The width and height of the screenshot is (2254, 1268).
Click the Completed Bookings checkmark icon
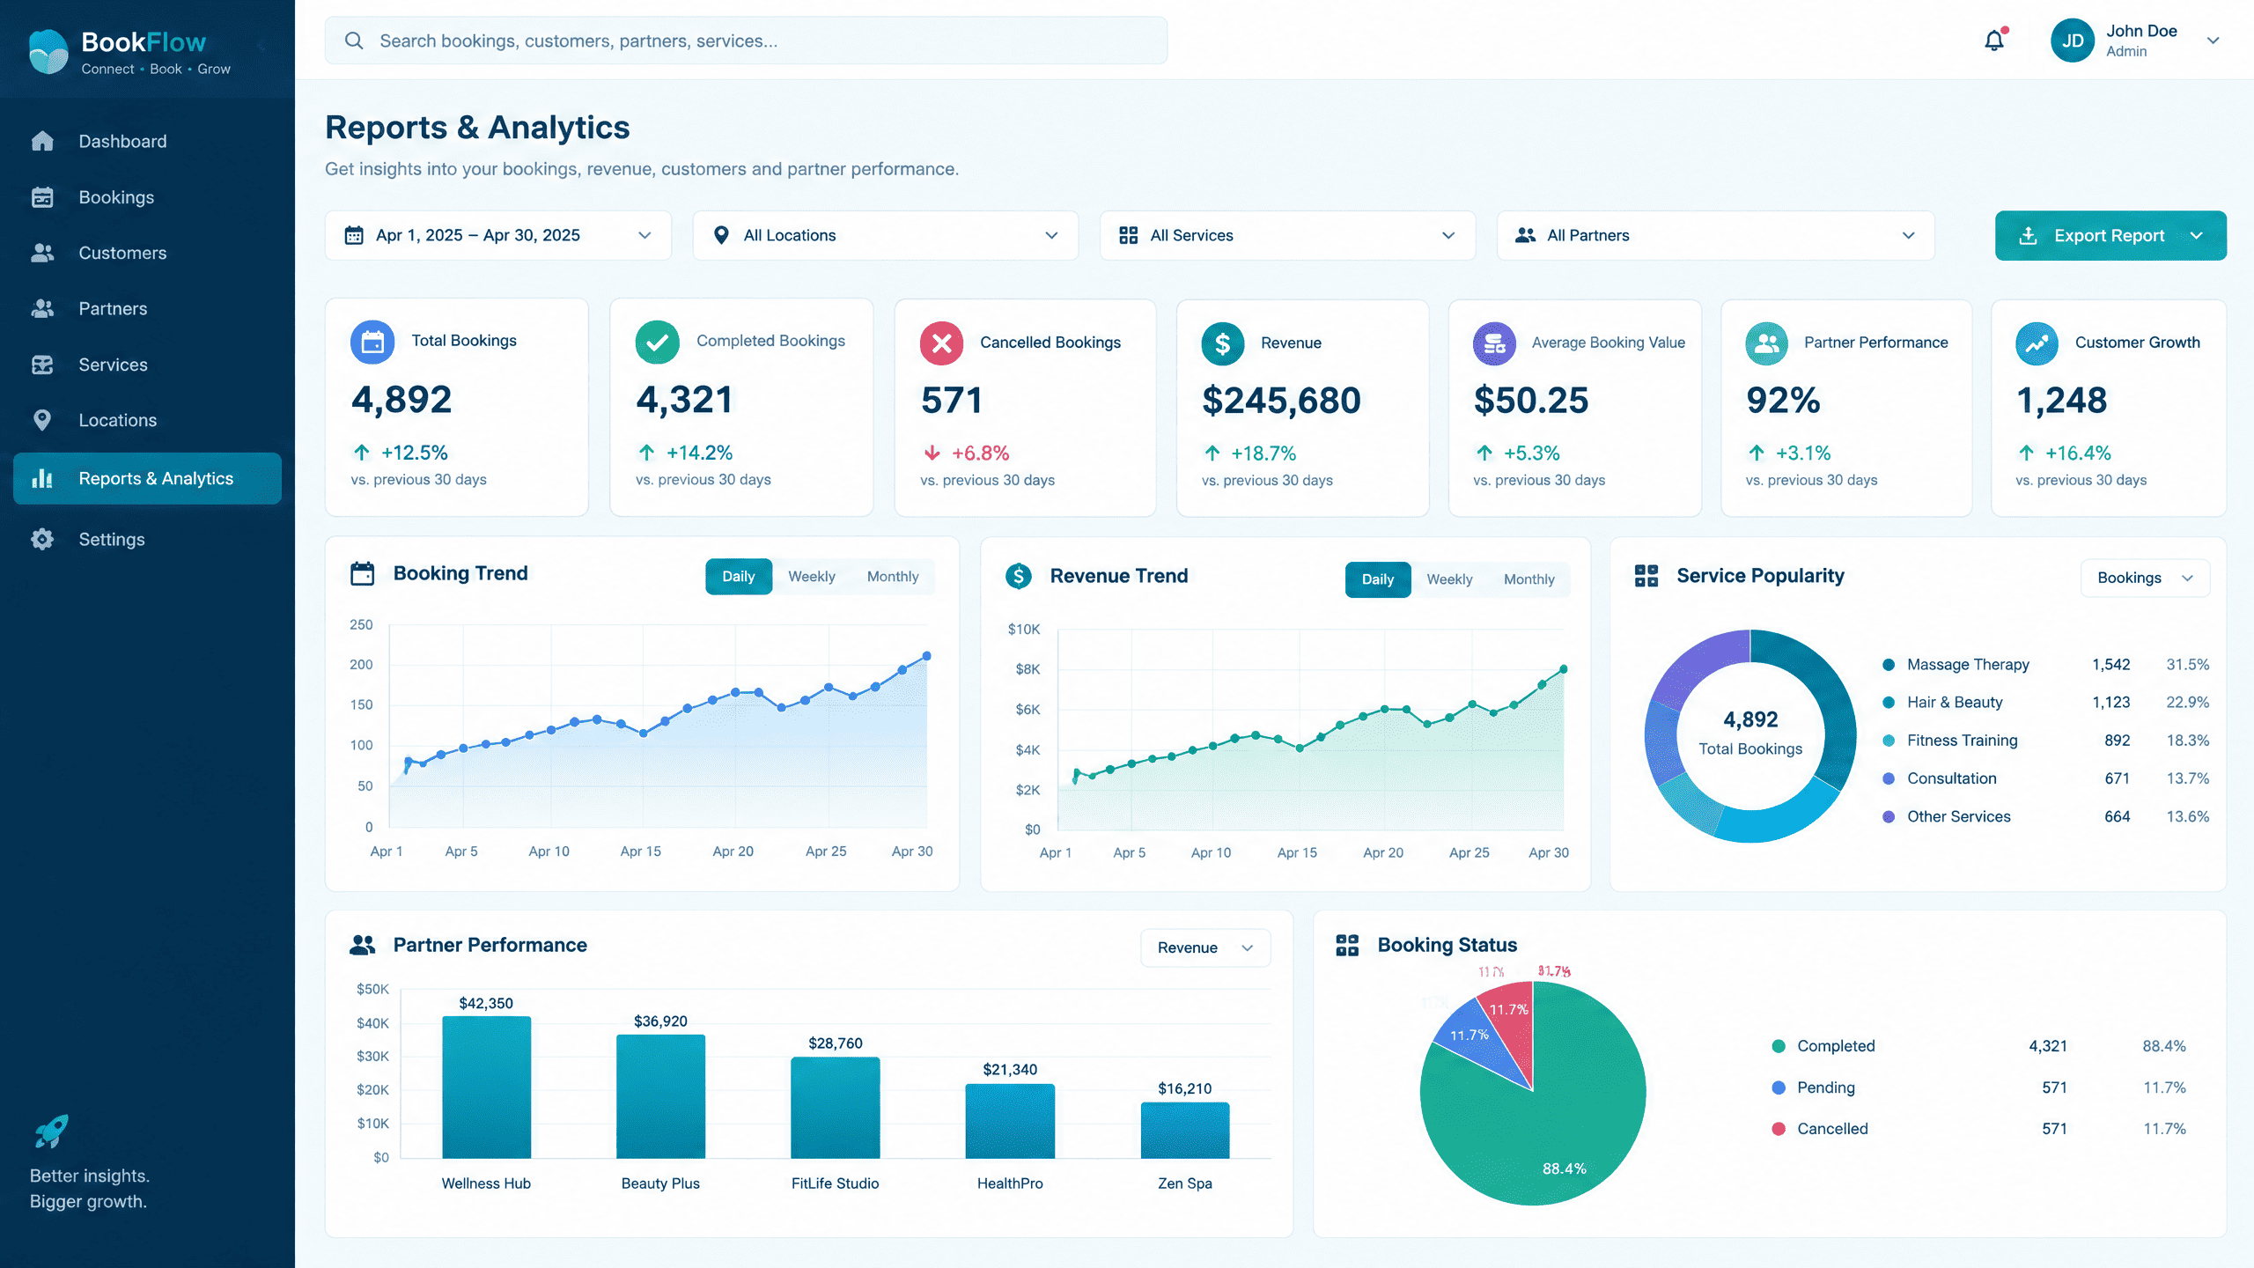(658, 342)
